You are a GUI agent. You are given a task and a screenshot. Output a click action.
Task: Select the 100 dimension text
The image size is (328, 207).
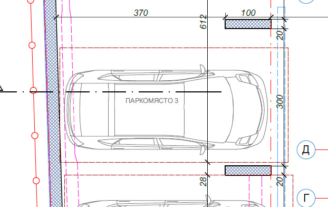click(248, 13)
